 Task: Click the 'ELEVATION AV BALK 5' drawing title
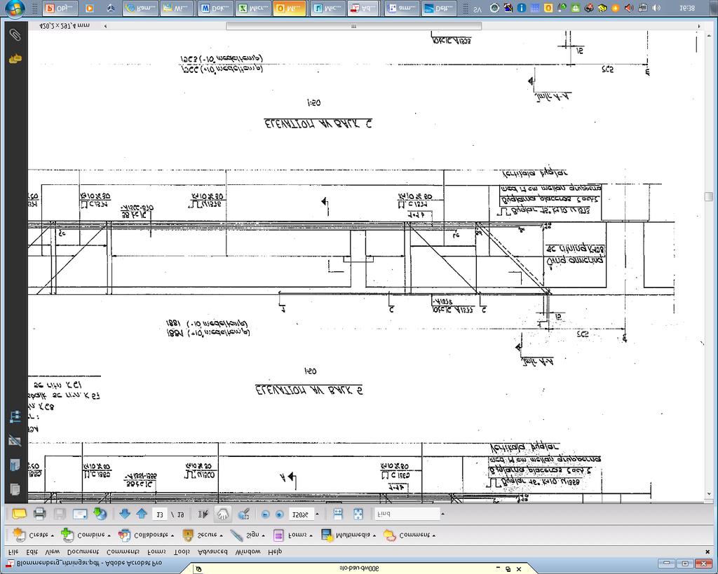(x=309, y=390)
